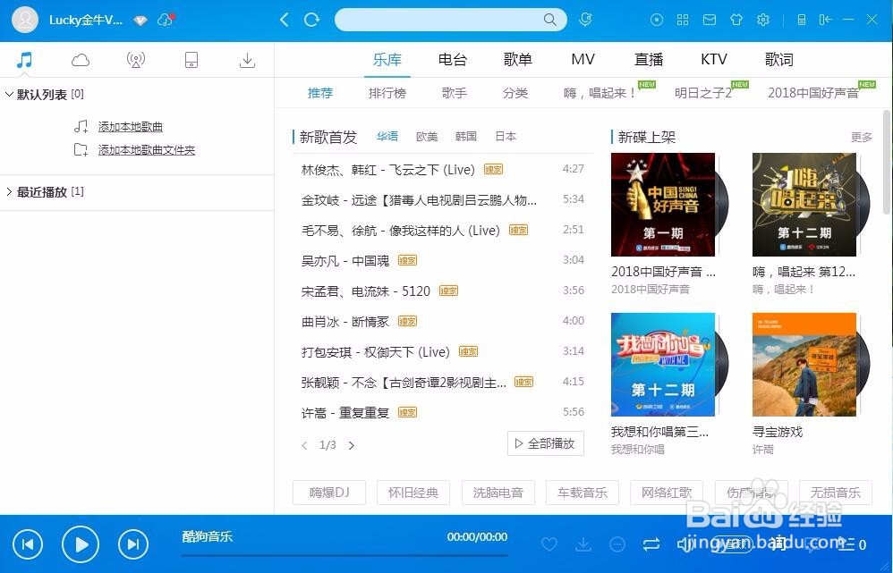The width and height of the screenshot is (893, 573).
Task: Open the downloads sidebar icon
Action: pos(247,59)
